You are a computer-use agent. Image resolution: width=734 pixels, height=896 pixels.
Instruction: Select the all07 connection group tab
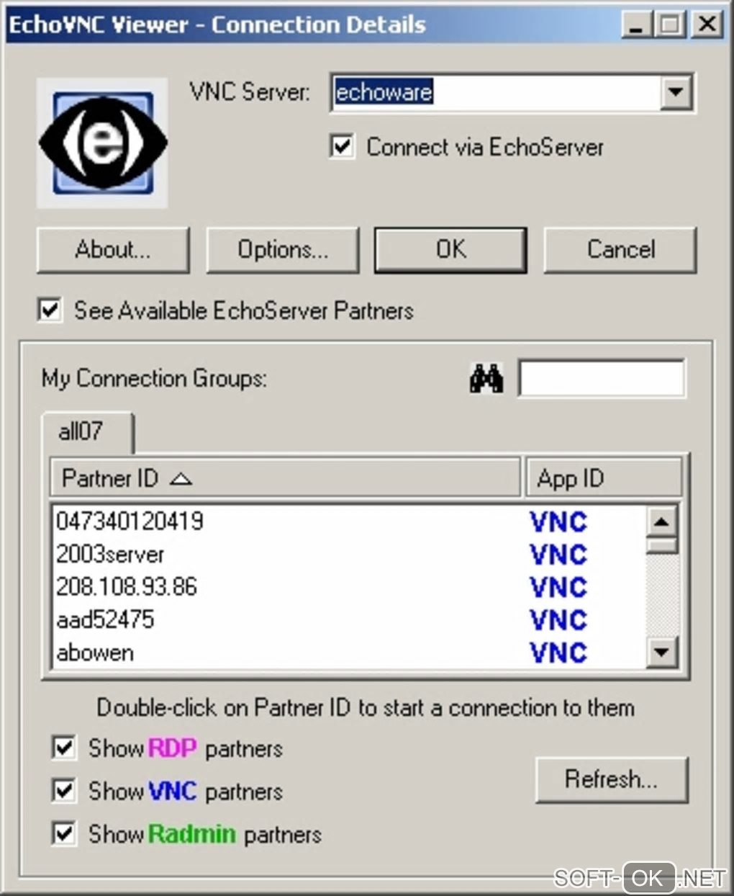click(87, 432)
